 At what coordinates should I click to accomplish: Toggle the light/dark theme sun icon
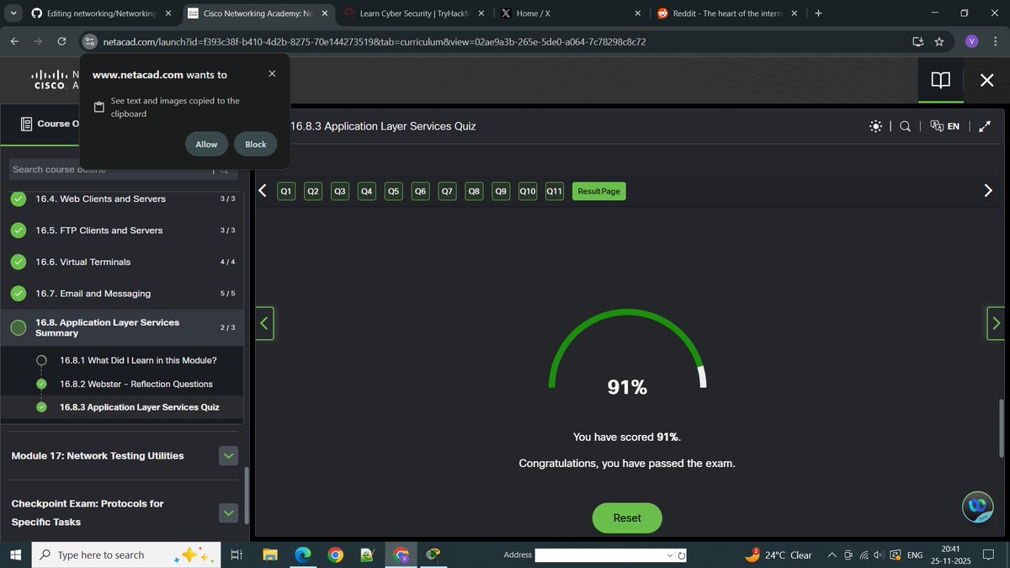[876, 126]
